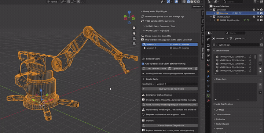Open the Object properties orange square icon
This screenshot has height=133, width=264.
208,71
